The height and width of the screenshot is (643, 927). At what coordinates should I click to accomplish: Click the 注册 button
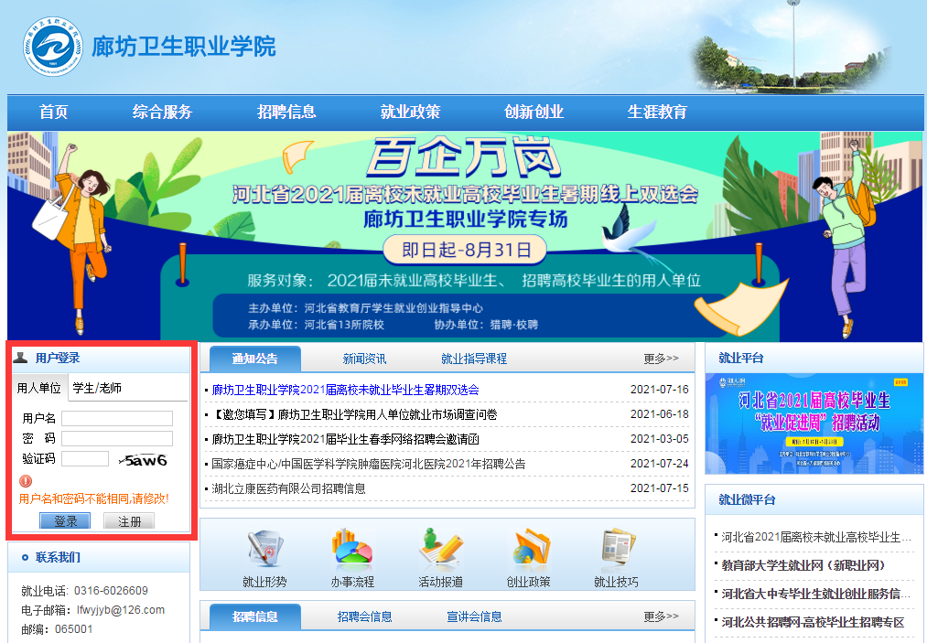point(129,521)
